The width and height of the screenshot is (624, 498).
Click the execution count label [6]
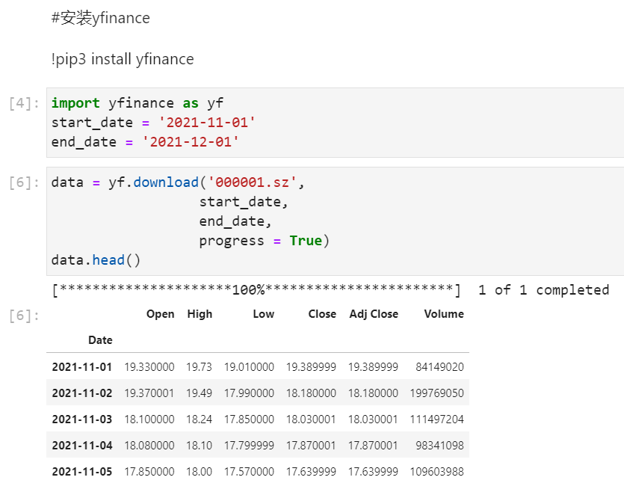click(x=23, y=182)
